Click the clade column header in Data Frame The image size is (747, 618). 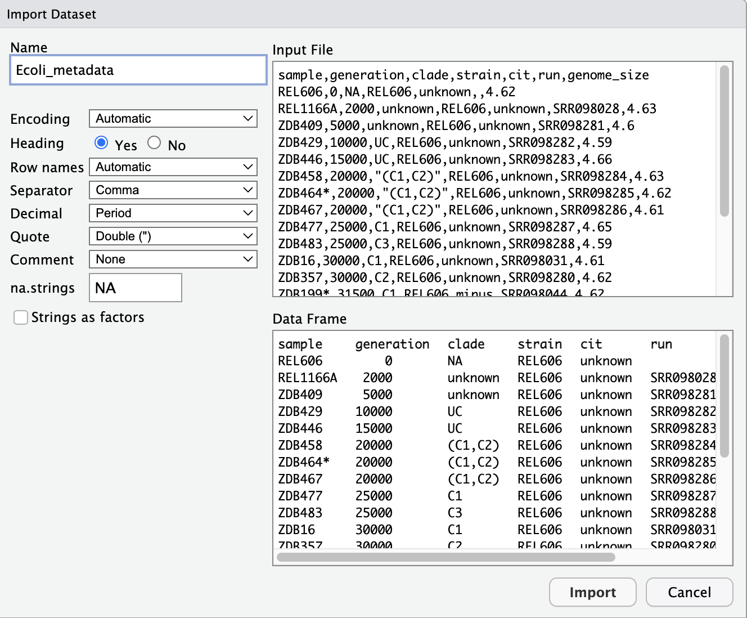[x=466, y=344]
